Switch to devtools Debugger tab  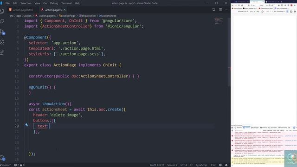point(255,128)
